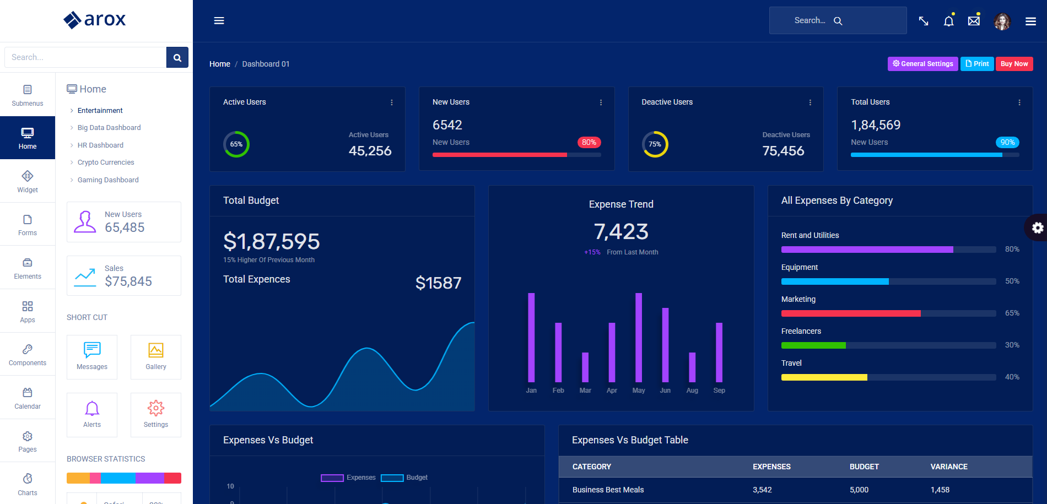Click the BUDGET column header
Viewport: 1047px width, 504px height.
point(864,467)
